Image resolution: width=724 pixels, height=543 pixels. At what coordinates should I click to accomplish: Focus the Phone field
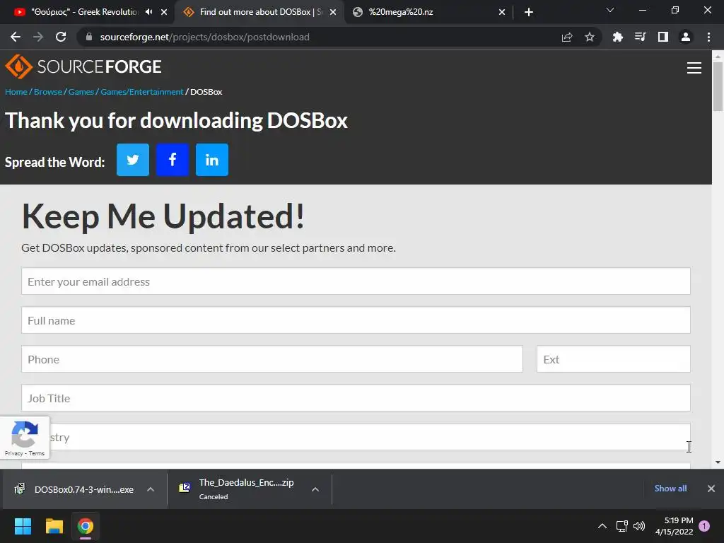(x=272, y=358)
